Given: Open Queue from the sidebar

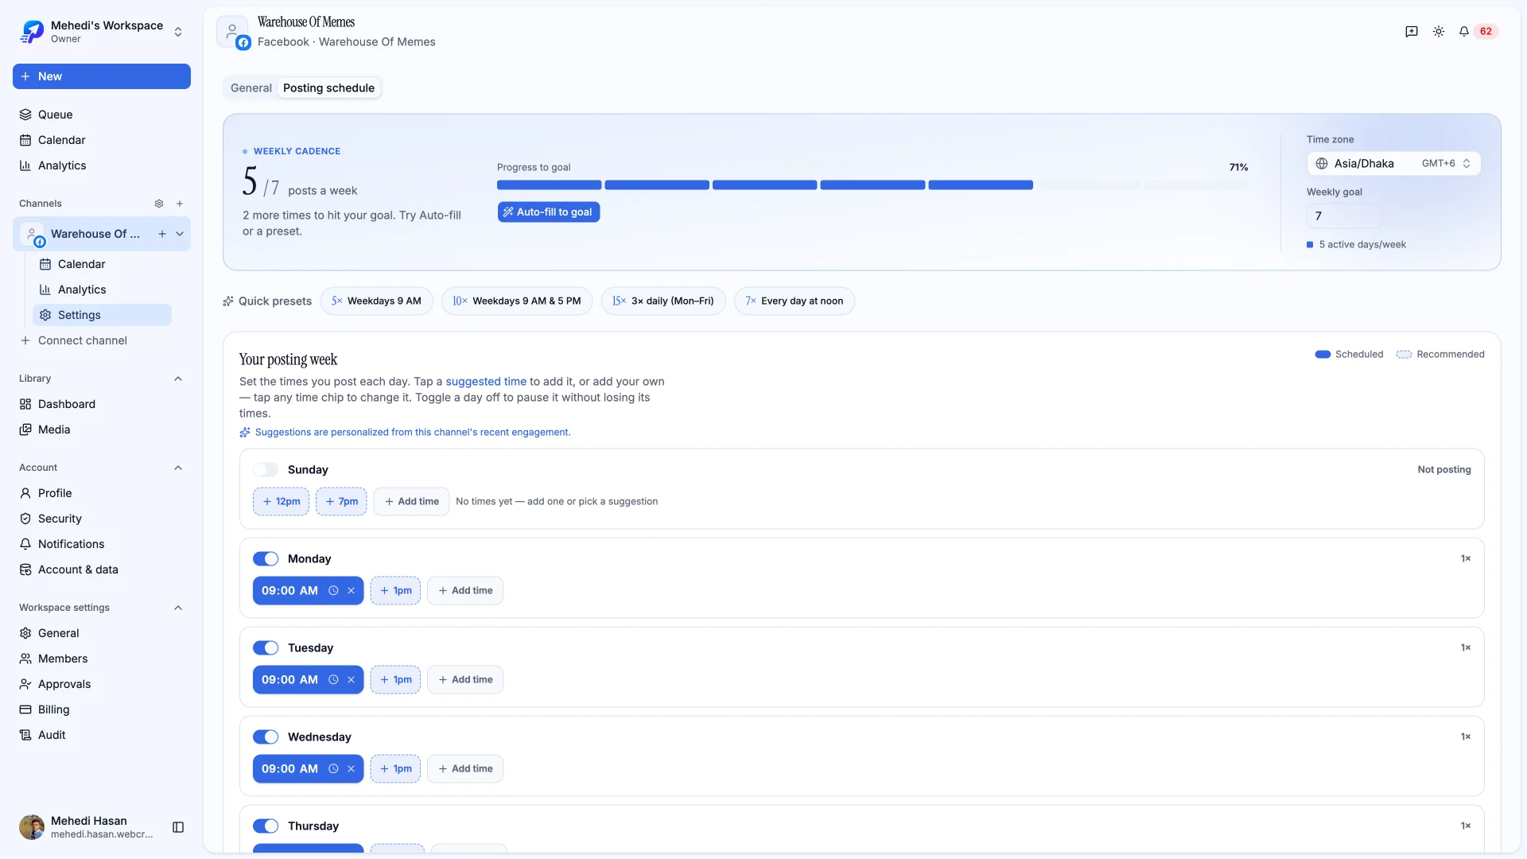Looking at the screenshot, I should [x=102, y=115].
